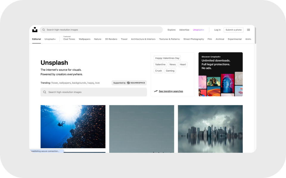Screen dimensions: 286x178
Task: Switch to Street Photography tab
Action: pos(194,39)
